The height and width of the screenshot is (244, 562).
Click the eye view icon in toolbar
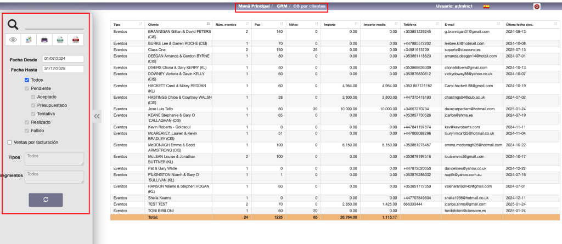click(13, 39)
